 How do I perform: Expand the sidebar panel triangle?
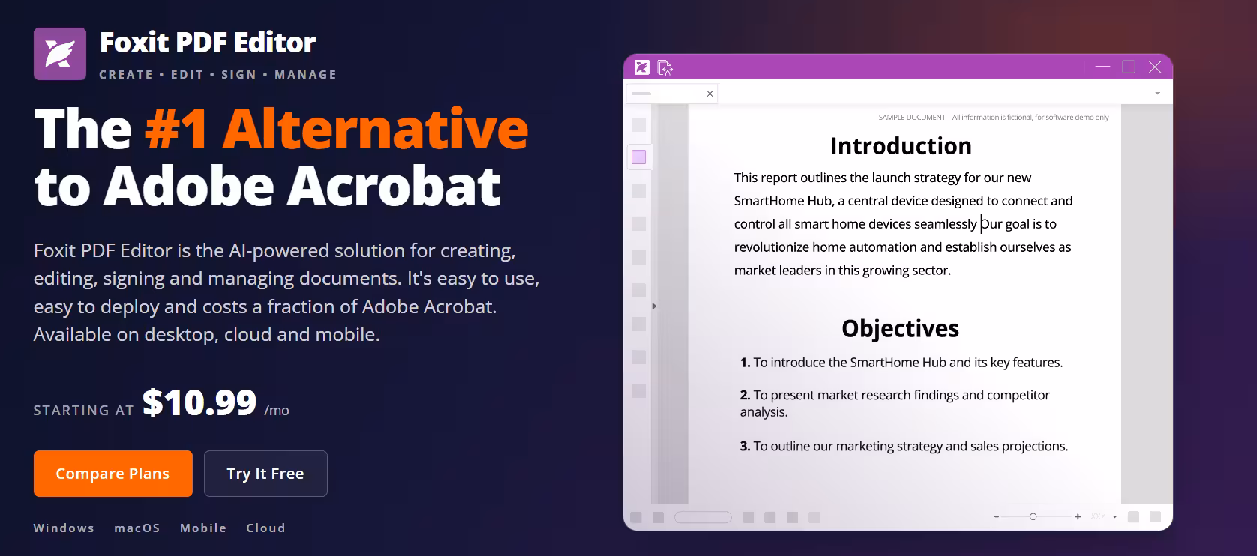coord(654,306)
